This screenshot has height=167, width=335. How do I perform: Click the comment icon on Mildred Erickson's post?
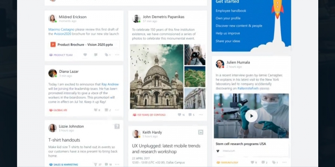coord(96,55)
